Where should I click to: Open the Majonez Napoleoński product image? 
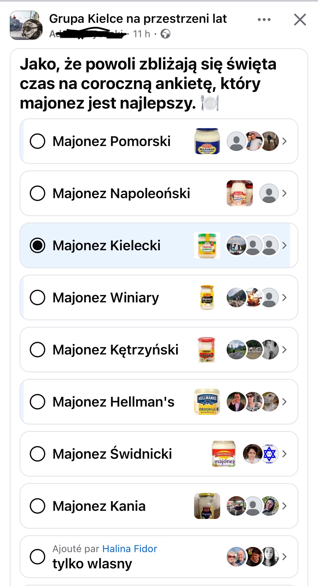coord(239,193)
